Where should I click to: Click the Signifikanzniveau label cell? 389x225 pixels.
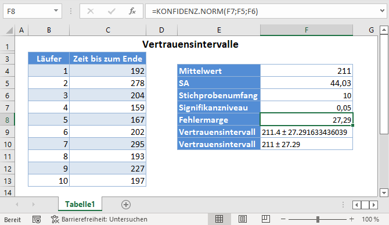click(219, 108)
